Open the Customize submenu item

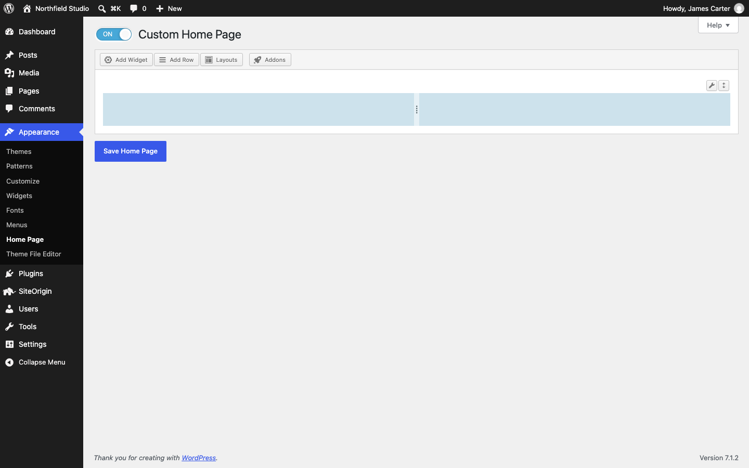pos(42,181)
